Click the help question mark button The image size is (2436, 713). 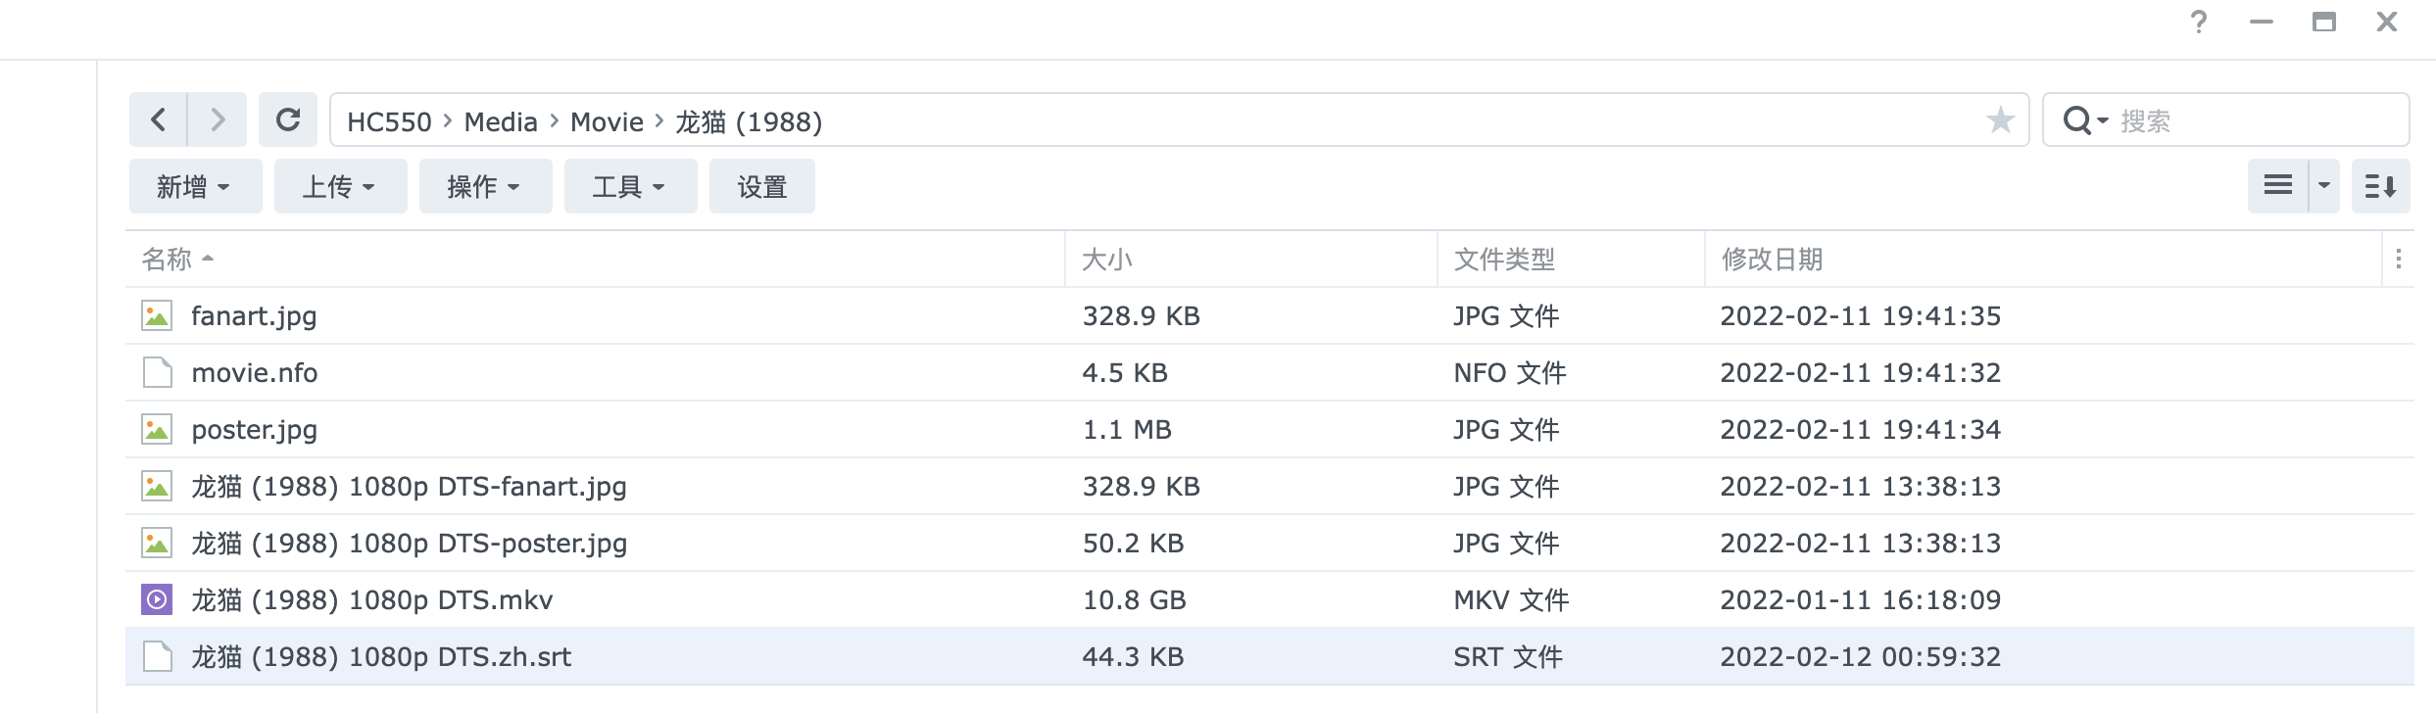point(2198,22)
